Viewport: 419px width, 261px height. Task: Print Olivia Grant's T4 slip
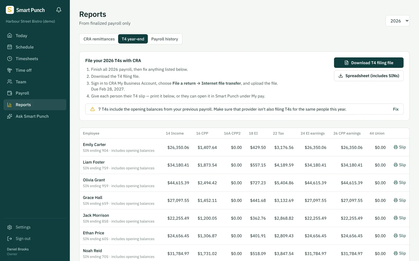click(x=400, y=183)
